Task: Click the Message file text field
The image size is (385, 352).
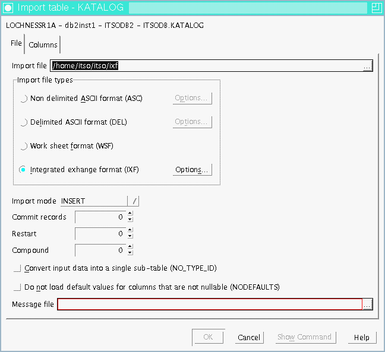Action: tap(209, 305)
